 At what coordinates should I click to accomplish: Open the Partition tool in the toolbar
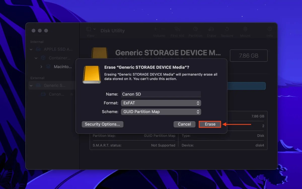(x=195, y=31)
